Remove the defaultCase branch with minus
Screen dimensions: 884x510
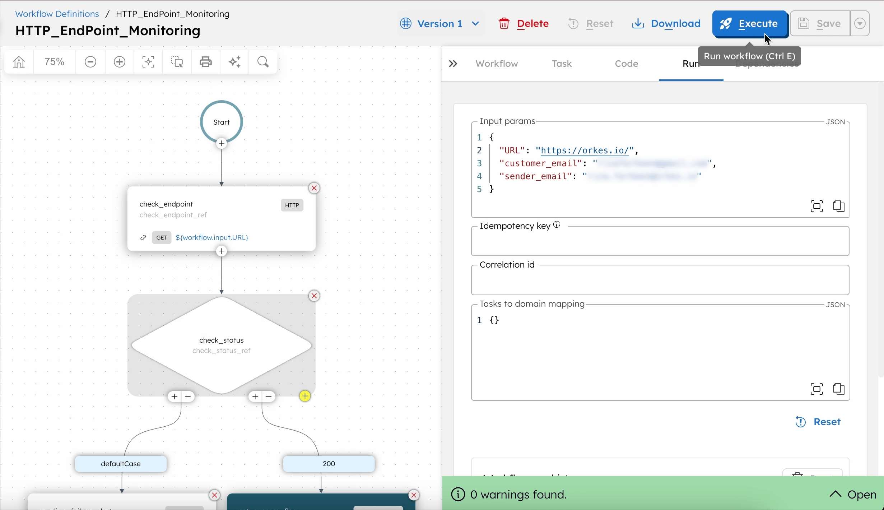tap(188, 397)
